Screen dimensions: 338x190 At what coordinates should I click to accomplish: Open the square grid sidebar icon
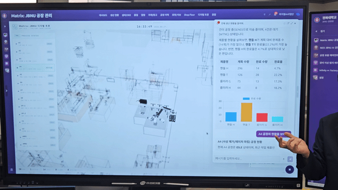point(7,64)
